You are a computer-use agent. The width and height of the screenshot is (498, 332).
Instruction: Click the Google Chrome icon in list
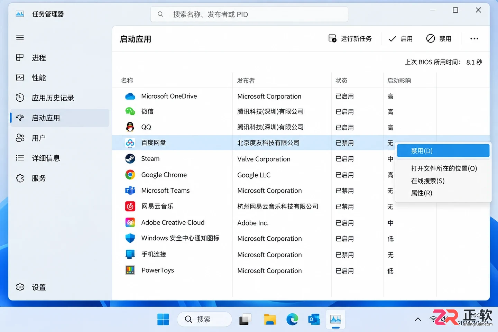tap(130, 175)
